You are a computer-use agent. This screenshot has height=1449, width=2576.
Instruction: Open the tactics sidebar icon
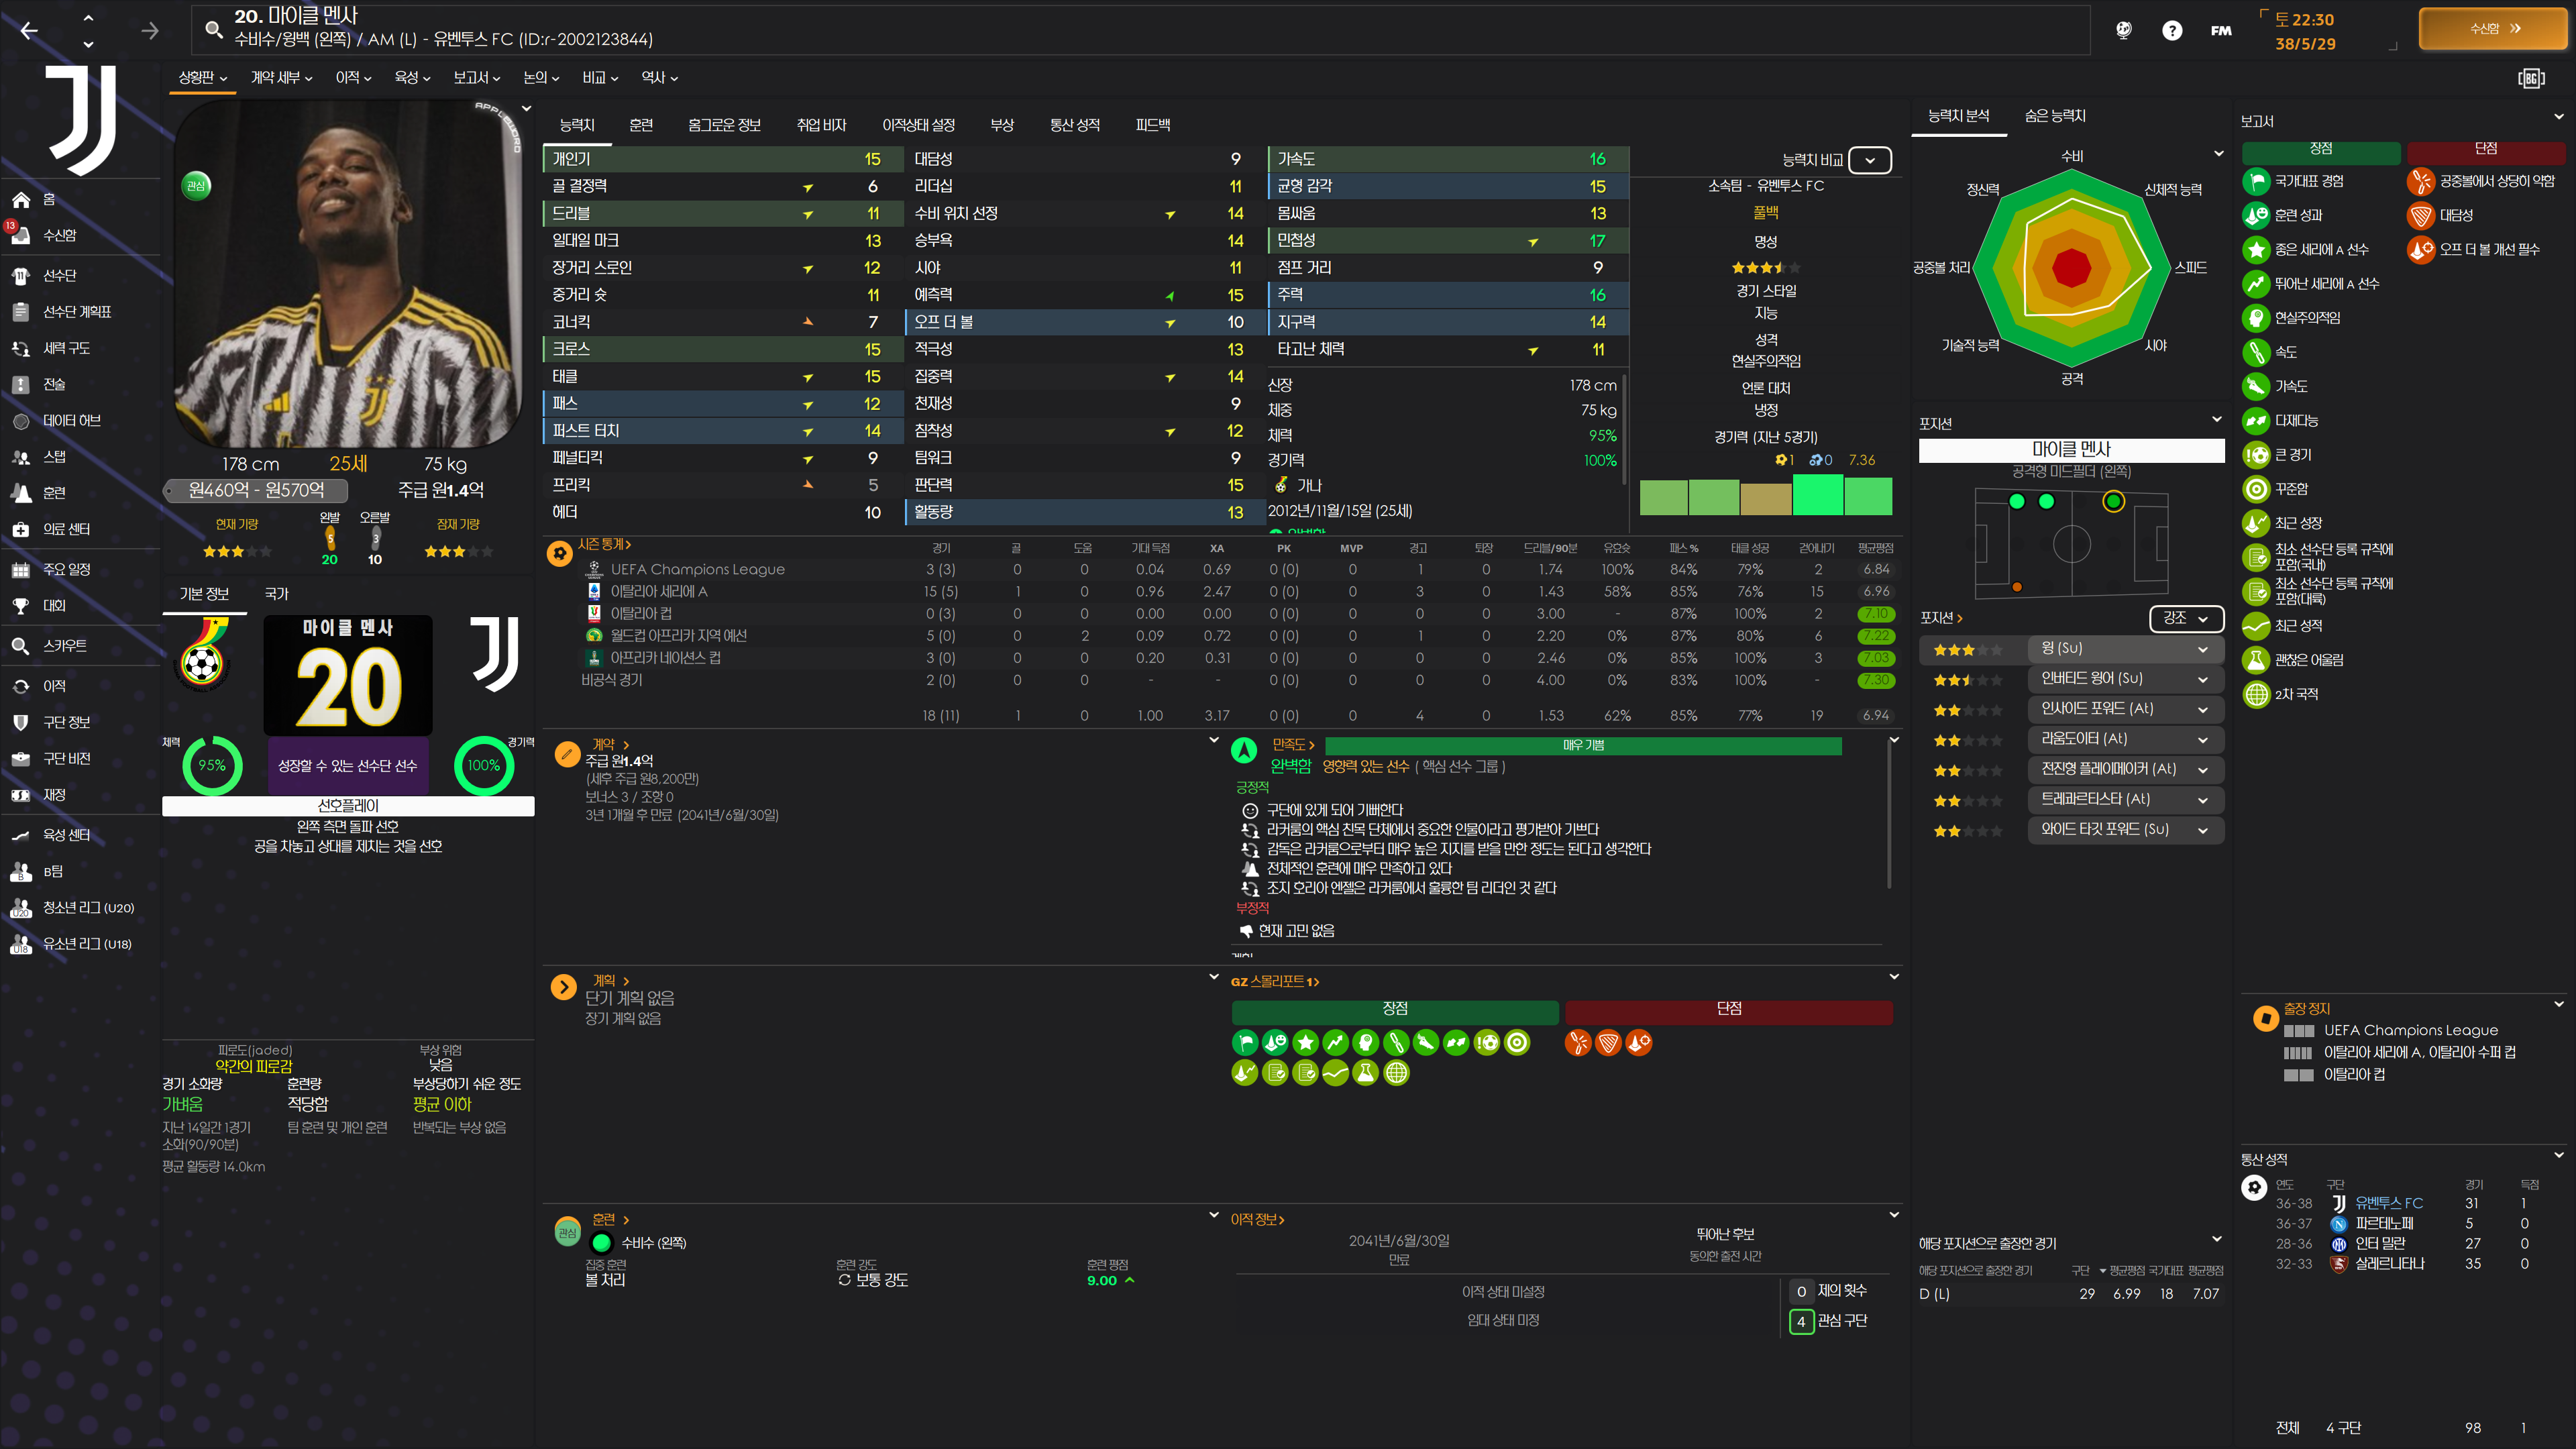[21, 385]
